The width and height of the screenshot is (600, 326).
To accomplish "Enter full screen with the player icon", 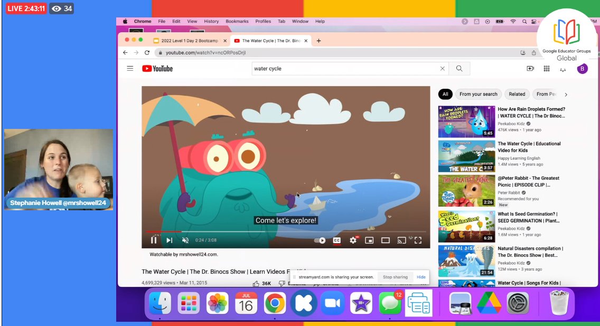I will [x=418, y=240].
